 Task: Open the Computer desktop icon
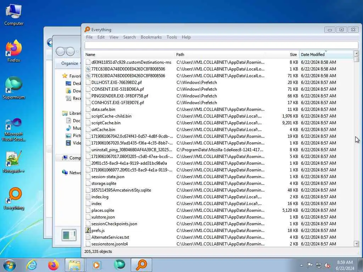click(x=14, y=15)
